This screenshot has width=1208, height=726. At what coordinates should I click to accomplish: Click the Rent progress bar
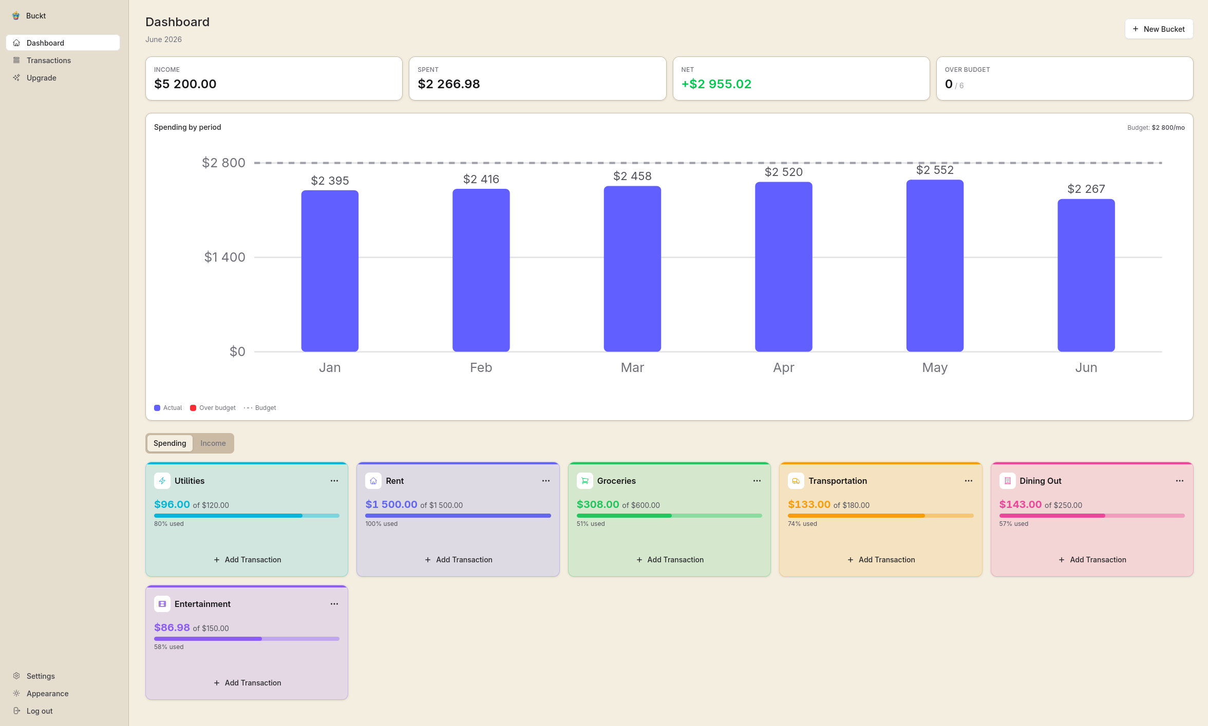click(458, 516)
